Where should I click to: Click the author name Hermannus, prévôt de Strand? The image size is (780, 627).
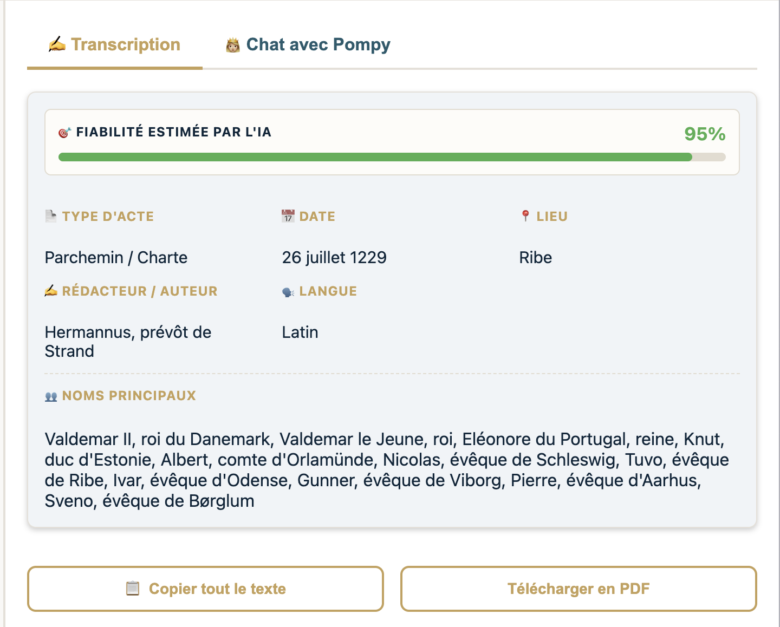[x=128, y=341]
